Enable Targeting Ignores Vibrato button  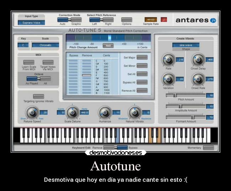38,97
